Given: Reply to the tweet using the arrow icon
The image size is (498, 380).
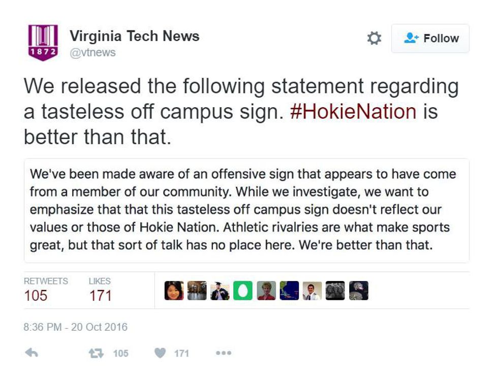Looking at the screenshot, I should tap(32, 353).
